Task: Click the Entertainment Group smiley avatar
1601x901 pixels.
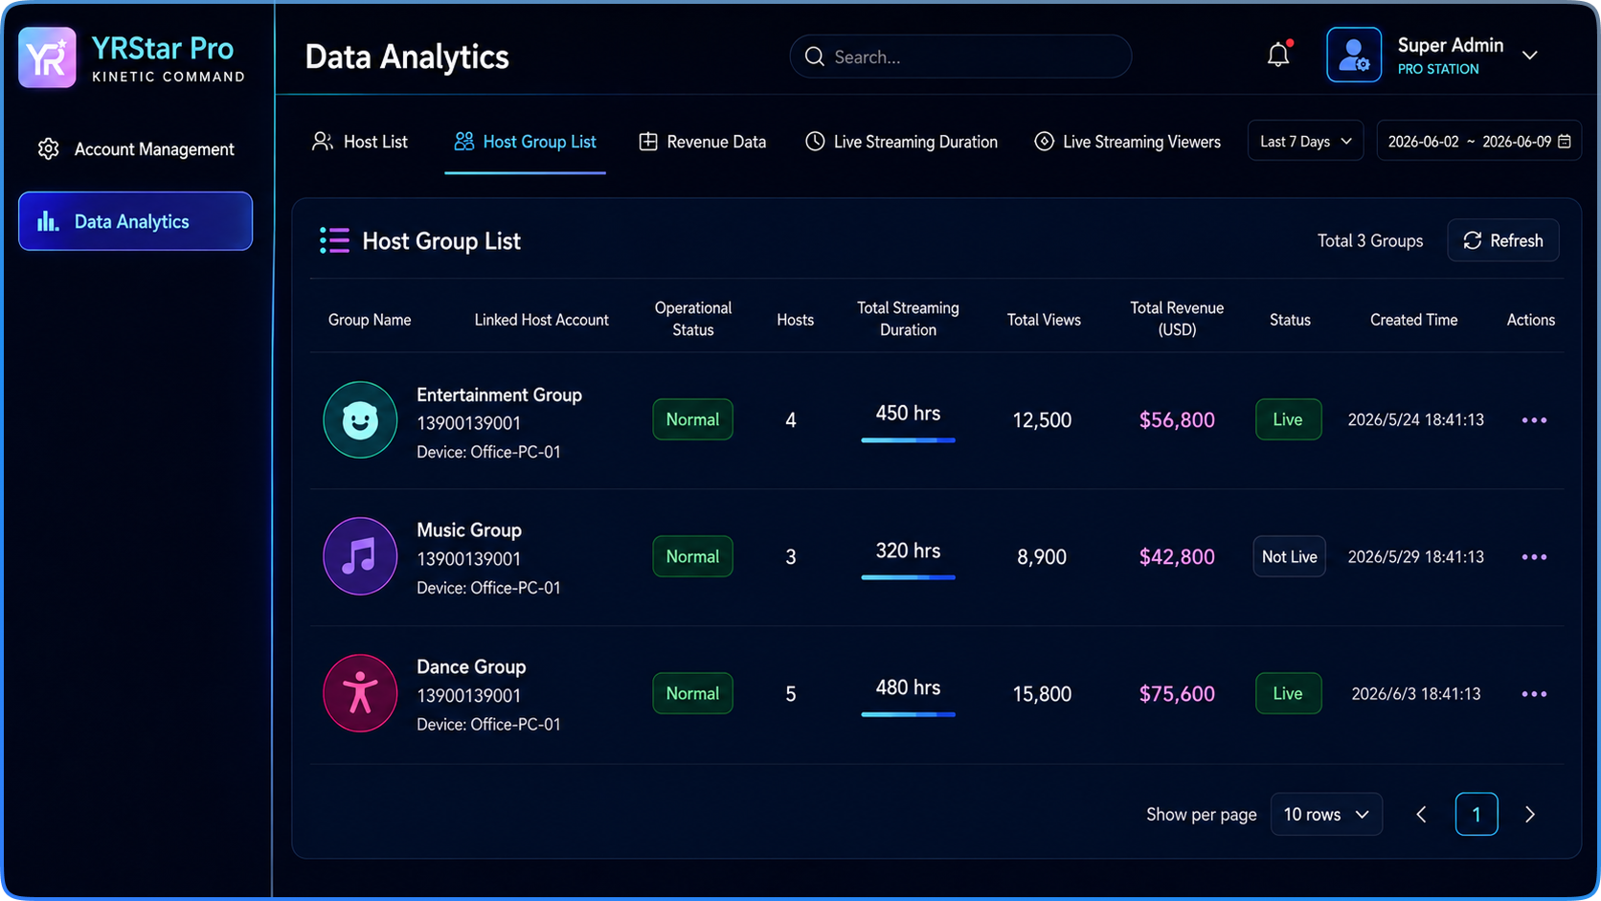Action: pyautogui.click(x=360, y=420)
